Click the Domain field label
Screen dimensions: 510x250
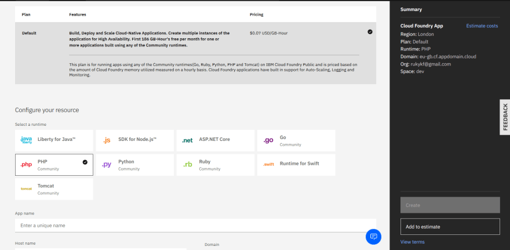click(212, 244)
